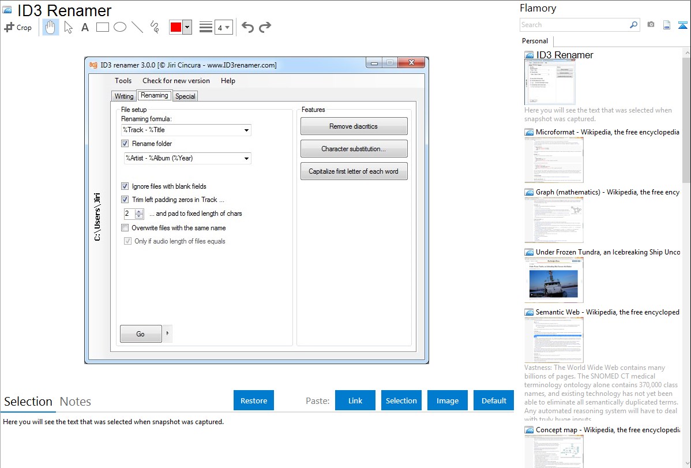Click Check for new version menu
The height and width of the screenshot is (468, 691).
[x=176, y=81]
